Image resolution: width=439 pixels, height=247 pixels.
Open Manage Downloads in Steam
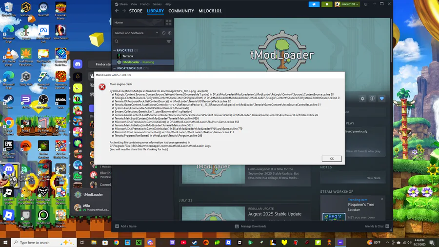coord(251,226)
